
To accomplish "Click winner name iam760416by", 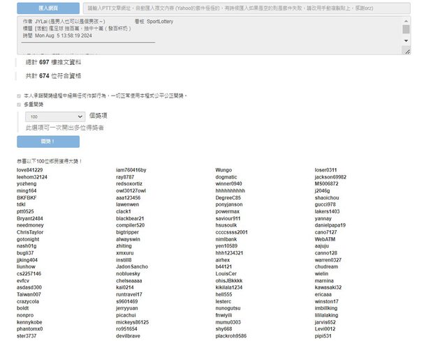I will point(131,170).
